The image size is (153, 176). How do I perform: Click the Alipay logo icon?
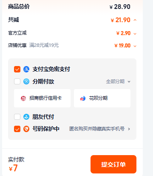click(x=26, y=69)
